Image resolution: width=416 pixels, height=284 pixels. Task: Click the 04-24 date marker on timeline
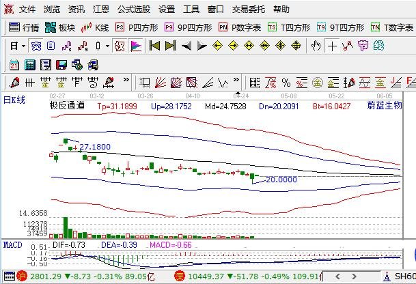[241, 96]
